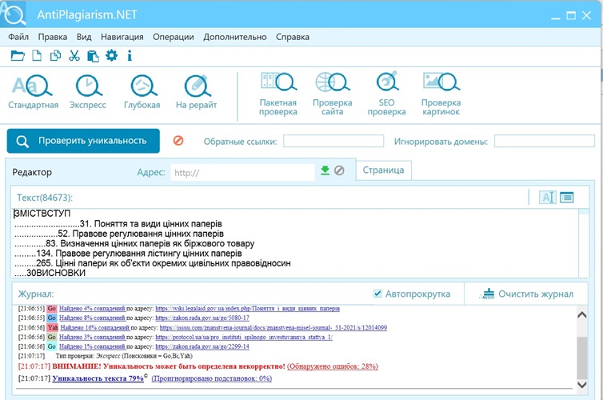Create new document with blank page icon
The image size is (603, 400).
coord(37,56)
